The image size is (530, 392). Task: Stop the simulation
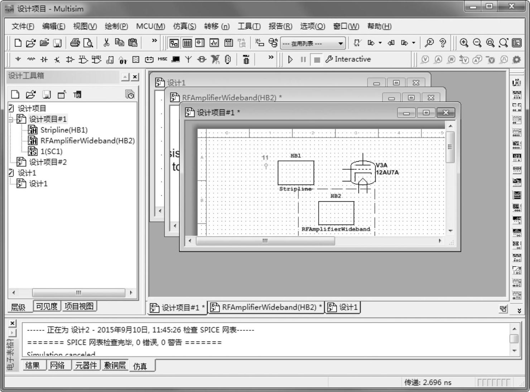317,59
